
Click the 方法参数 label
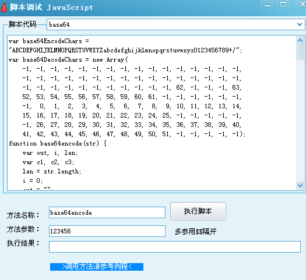[x=23, y=229]
